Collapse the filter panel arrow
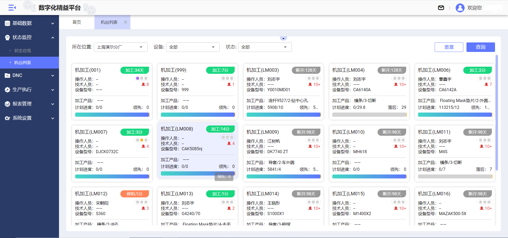The height and width of the screenshot is (238, 508). (283, 38)
